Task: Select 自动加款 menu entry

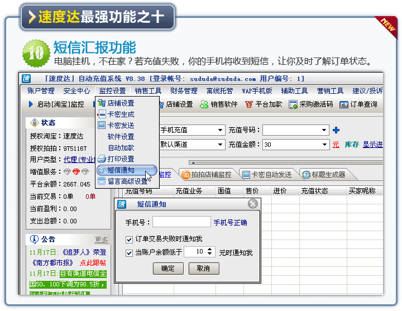Action: click(121, 147)
